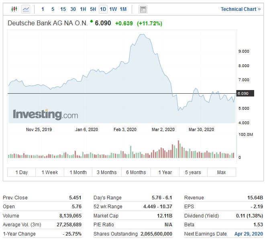This screenshot has width=265, height=242.
Task: Switch to candlestick chart type icon
Action: (14, 9)
